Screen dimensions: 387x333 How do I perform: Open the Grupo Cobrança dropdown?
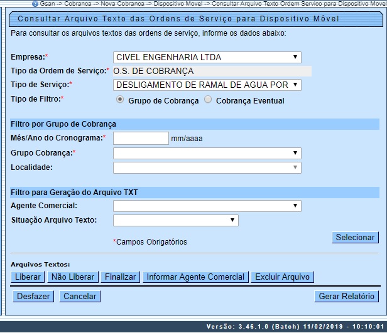207,153
